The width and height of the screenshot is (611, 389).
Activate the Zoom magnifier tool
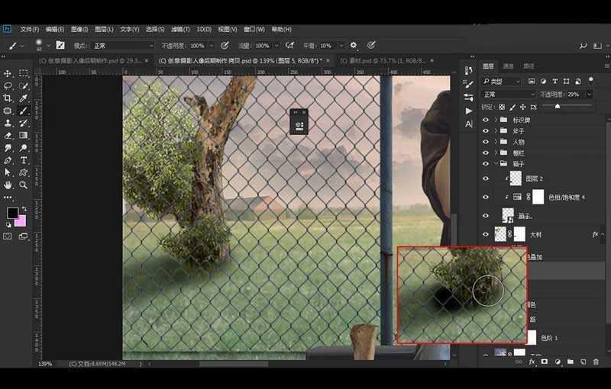(x=24, y=185)
